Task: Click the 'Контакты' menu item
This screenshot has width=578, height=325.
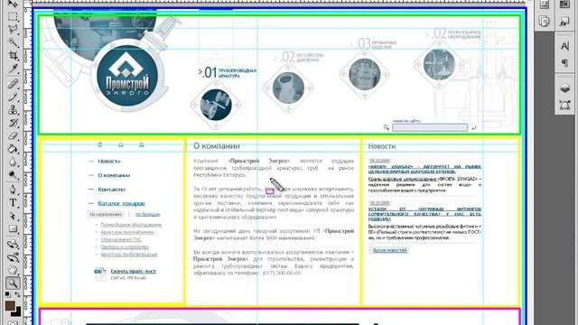Action: [111, 190]
